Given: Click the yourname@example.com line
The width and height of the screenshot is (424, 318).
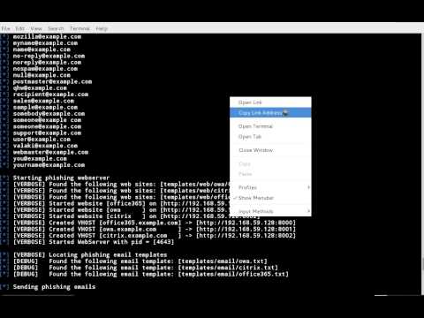Looking at the screenshot, I should click(x=49, y=165).
